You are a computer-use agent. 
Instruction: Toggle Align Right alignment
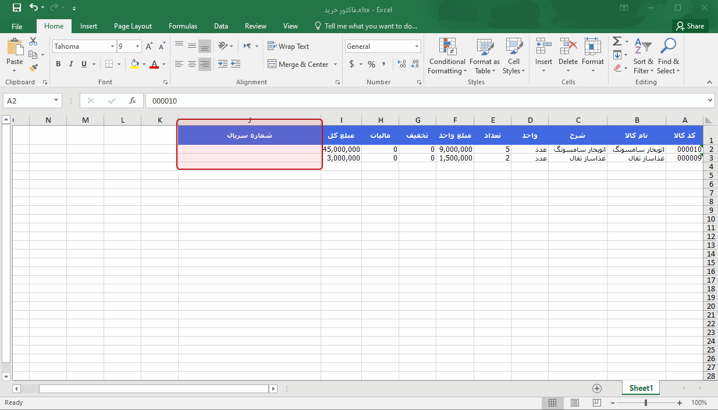coord(205,64)
